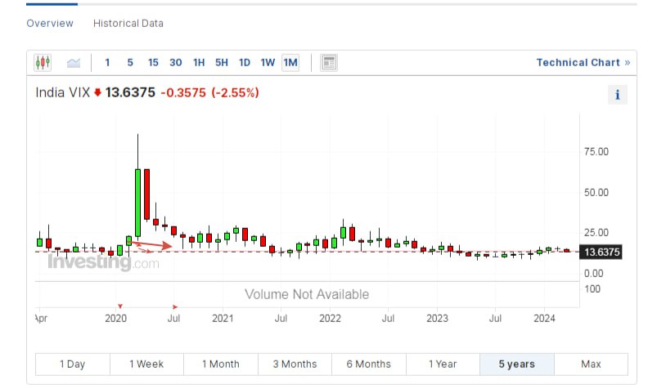Click the 2024 time axis label
This screenshot has height=389, width=657.
pyautogui.click(x=544, y=319)
